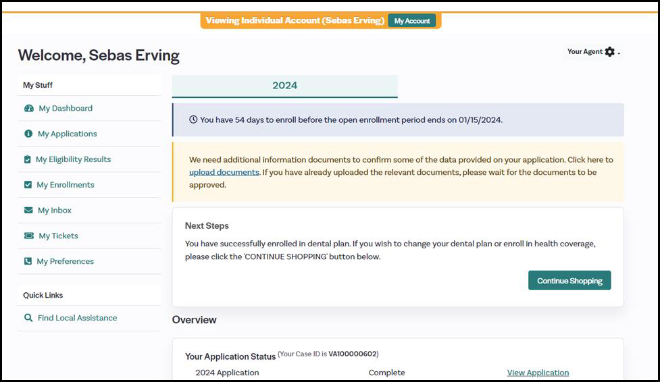The height and width of the screenshot is (382, 660).
Task: Expand the Your Agent dropdown arrow
Action: [x=619, y=53]
